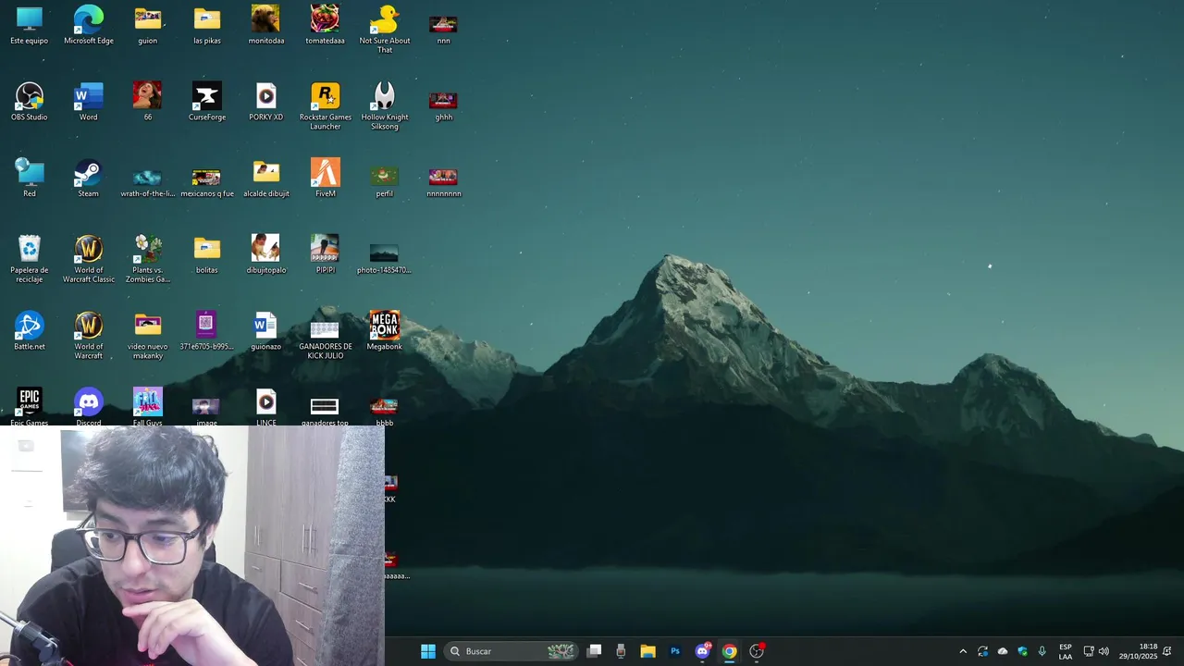Open OBS Studio from the taskbar
The width and height of the screenshot is (1184, 666).
coord(757,651)
